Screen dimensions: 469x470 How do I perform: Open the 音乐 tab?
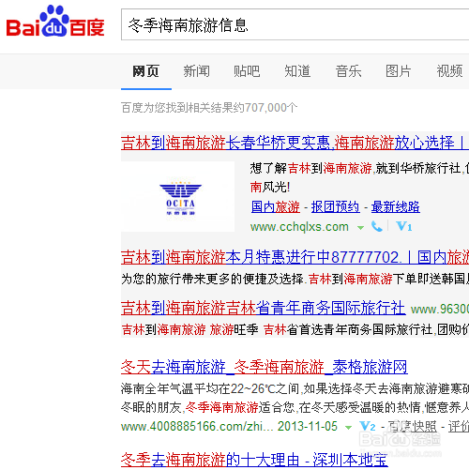[348, 71]
